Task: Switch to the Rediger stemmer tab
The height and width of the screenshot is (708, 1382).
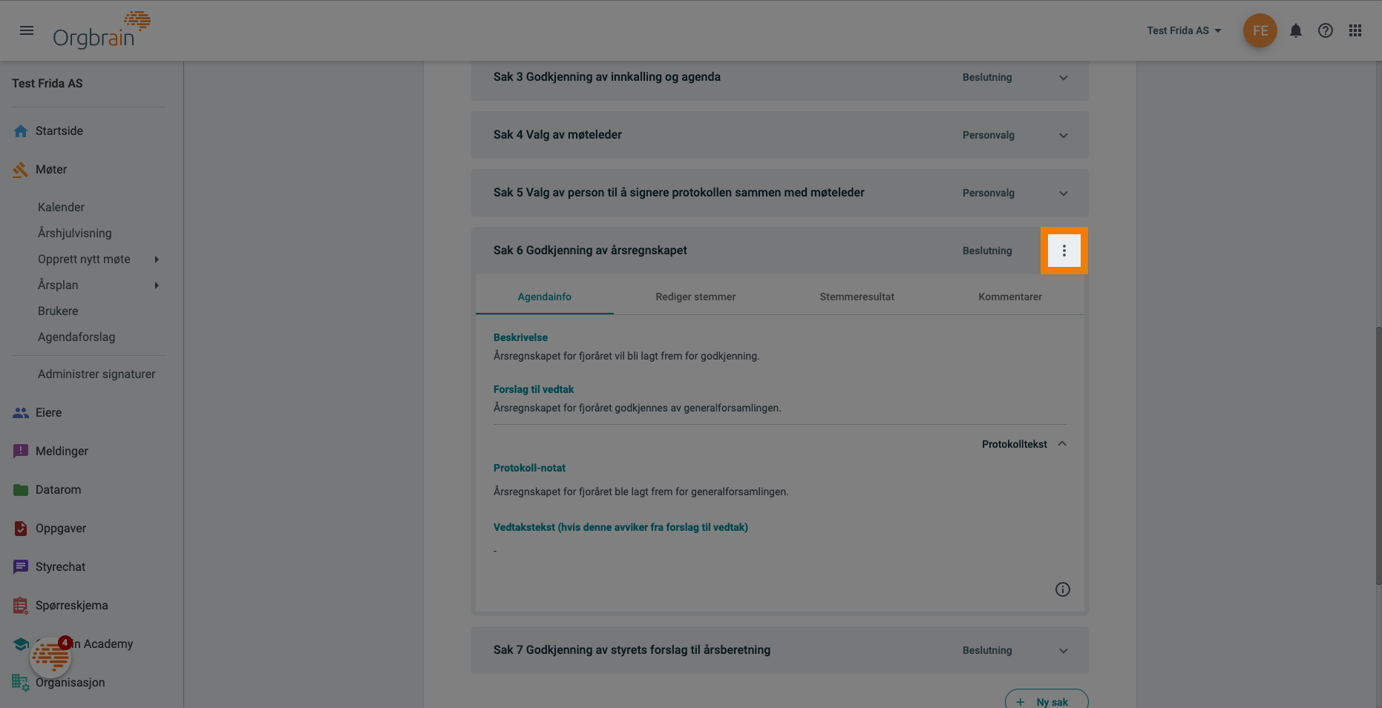Action: [x=695, y=297]
